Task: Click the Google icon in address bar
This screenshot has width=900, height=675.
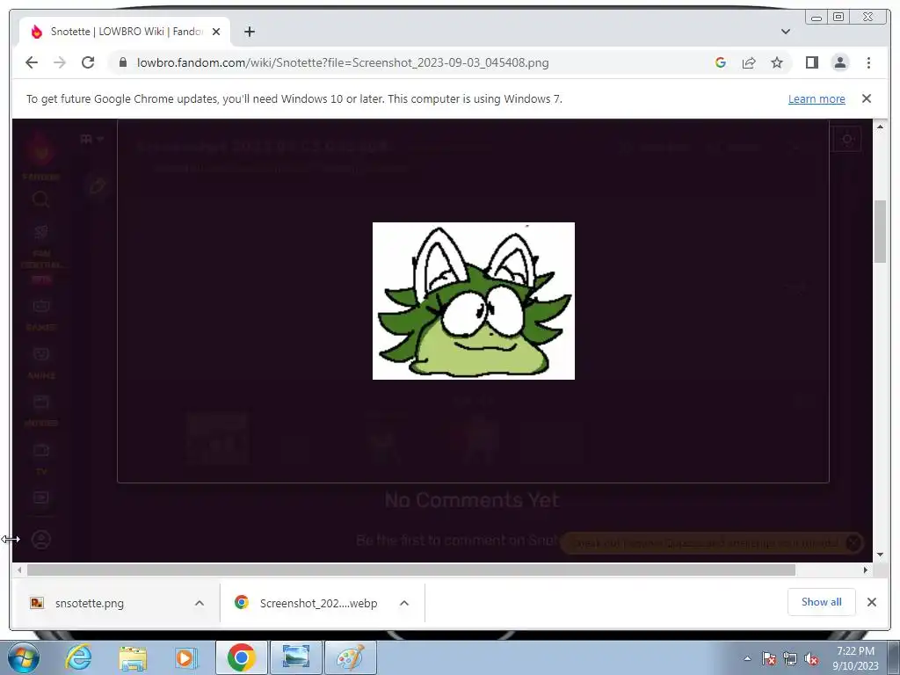Action: pyautogui.click(x=721, y=62)
